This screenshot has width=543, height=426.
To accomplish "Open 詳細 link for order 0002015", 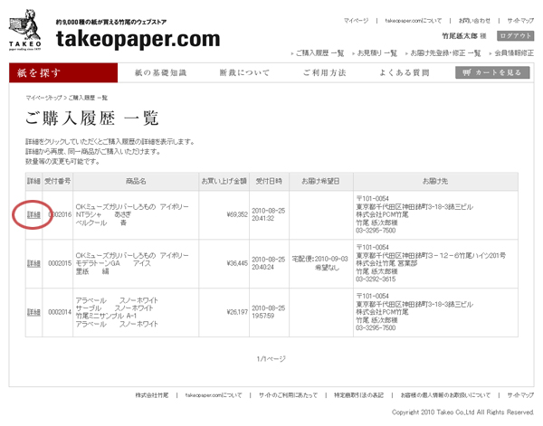I will click(33, 264).
